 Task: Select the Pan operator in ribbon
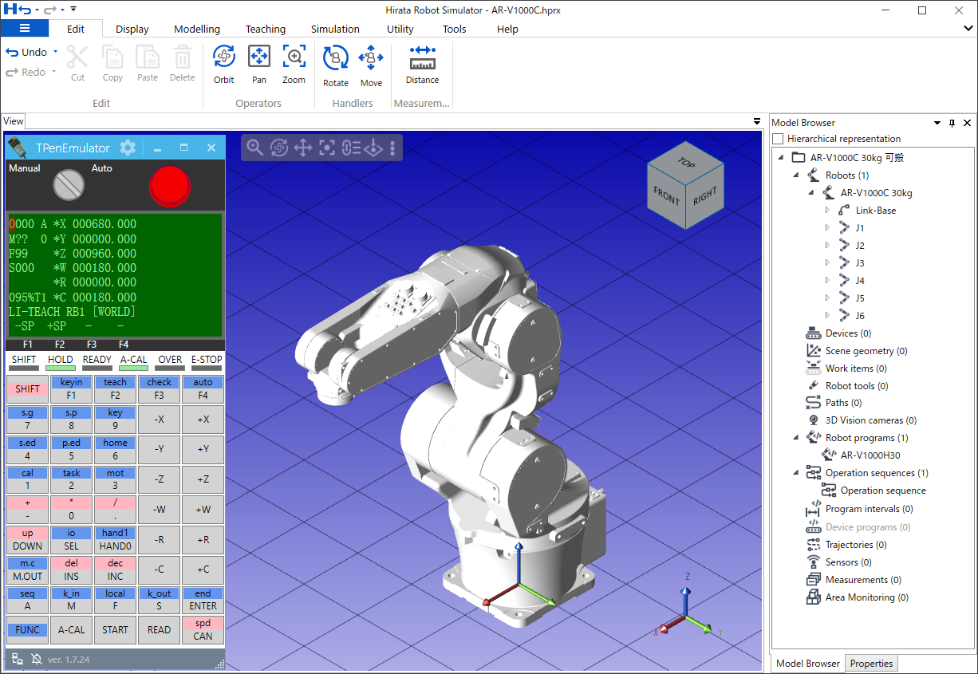pyautogui.click(x=259, y=65)
